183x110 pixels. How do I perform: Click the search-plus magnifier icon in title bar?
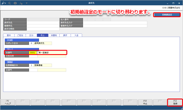pos(4,3)
